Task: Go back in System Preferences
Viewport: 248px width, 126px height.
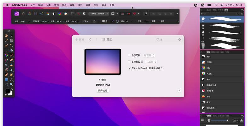Action: point(90,40)
